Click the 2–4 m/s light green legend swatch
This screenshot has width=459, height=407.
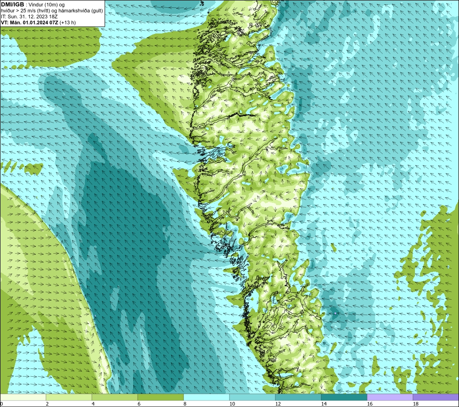69,397
